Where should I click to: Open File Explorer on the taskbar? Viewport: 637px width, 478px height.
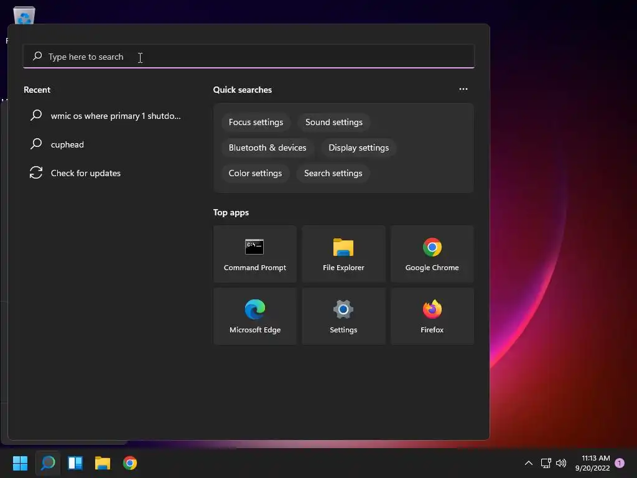click(103, 463)
